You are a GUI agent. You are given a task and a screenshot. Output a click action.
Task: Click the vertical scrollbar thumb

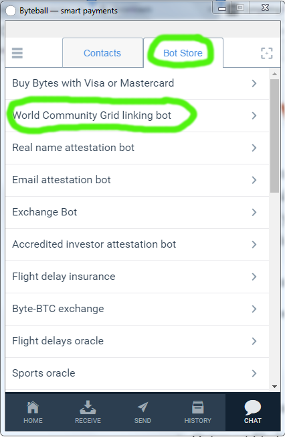(x=275, y=136)
